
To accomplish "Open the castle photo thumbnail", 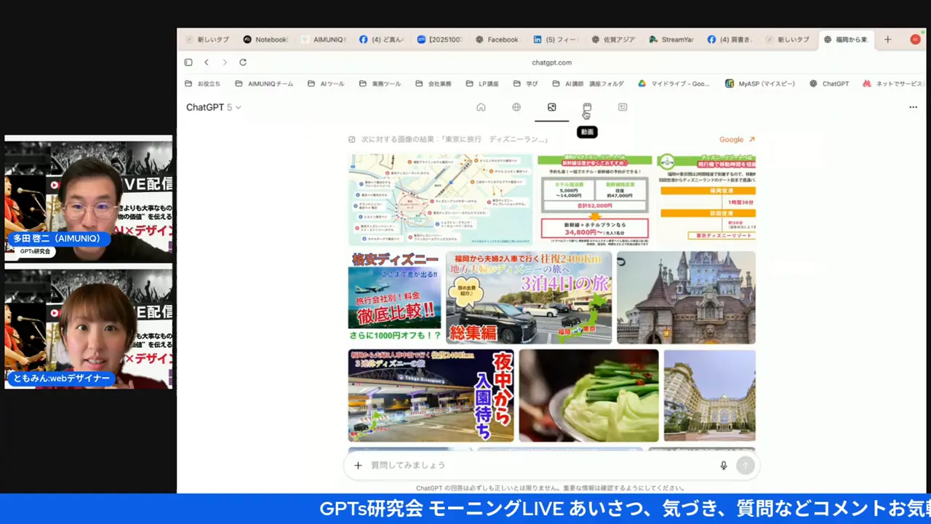I will [686, 298].
